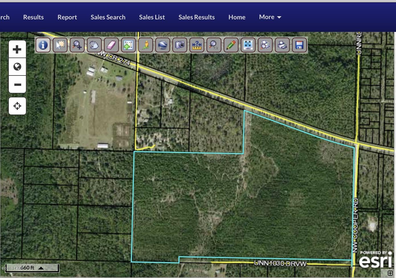
Task: Select the camera snapshot tool
Action: 180,45
